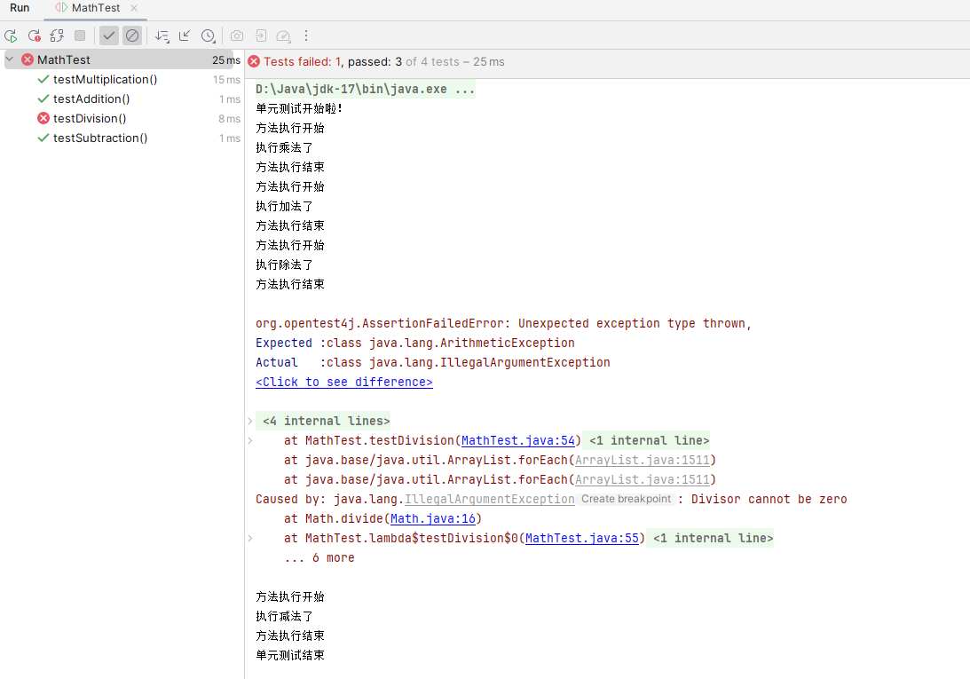
Task: Open MathTest.java line 54 from stack trace
Action: tap(517, 440)
